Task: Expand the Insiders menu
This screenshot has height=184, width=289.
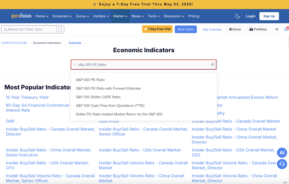Action: point(101,16)
